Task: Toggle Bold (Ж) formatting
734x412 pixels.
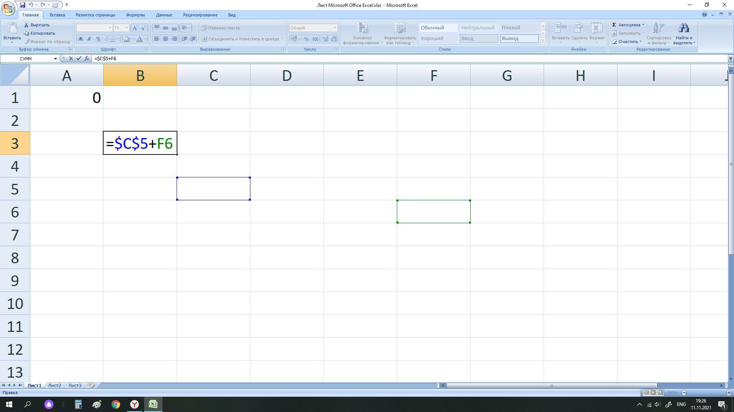Action: tap(80, 39)
